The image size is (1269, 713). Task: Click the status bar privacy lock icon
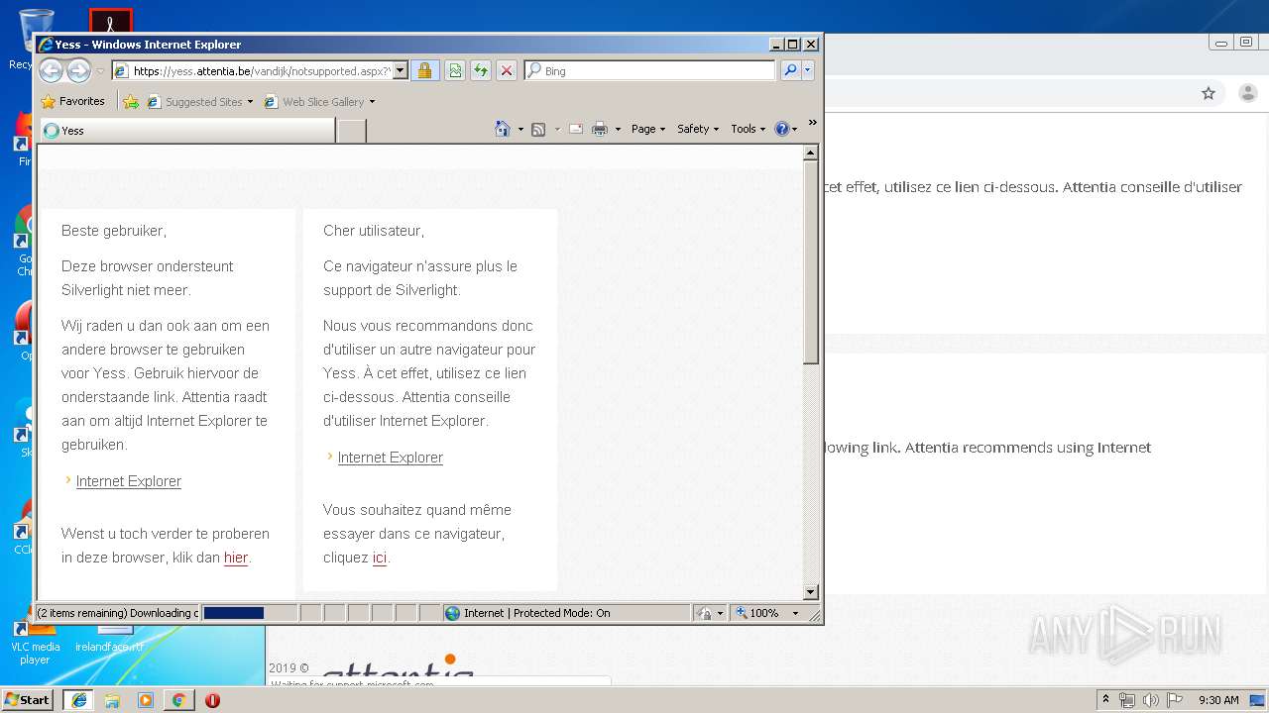705,613
